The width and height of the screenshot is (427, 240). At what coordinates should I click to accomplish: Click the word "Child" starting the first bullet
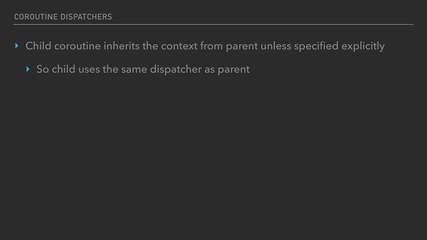38,46
